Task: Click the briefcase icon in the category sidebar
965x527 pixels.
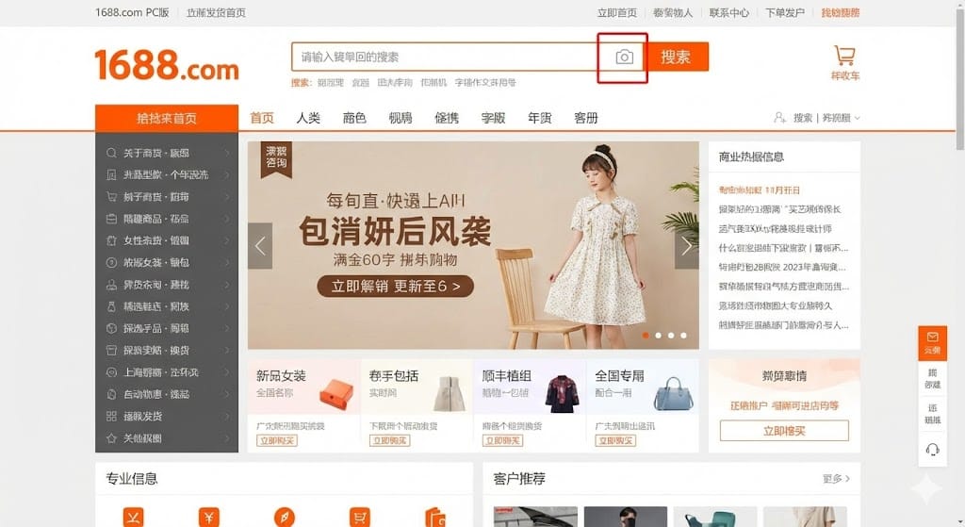Action: tap(111, 219)
